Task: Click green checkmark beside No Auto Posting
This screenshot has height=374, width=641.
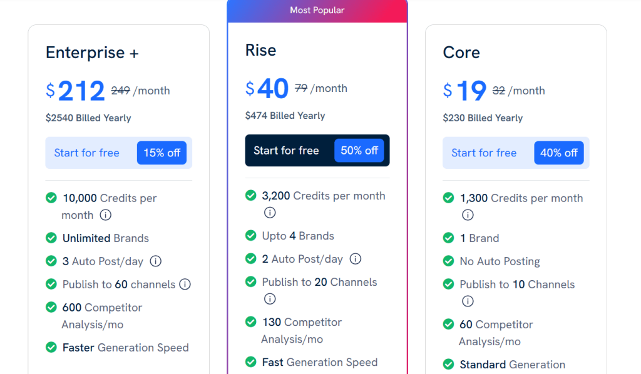Action: click(x=448, y=261)
